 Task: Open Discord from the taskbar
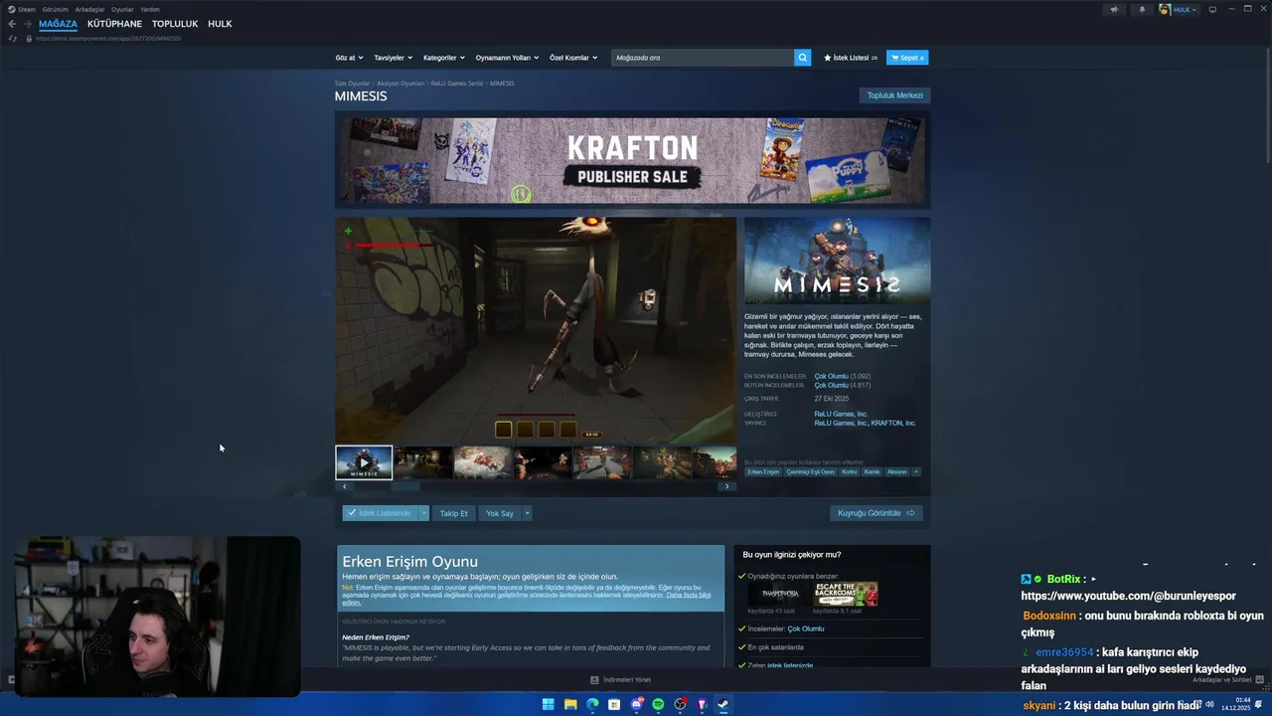click(x=636, y=704)
